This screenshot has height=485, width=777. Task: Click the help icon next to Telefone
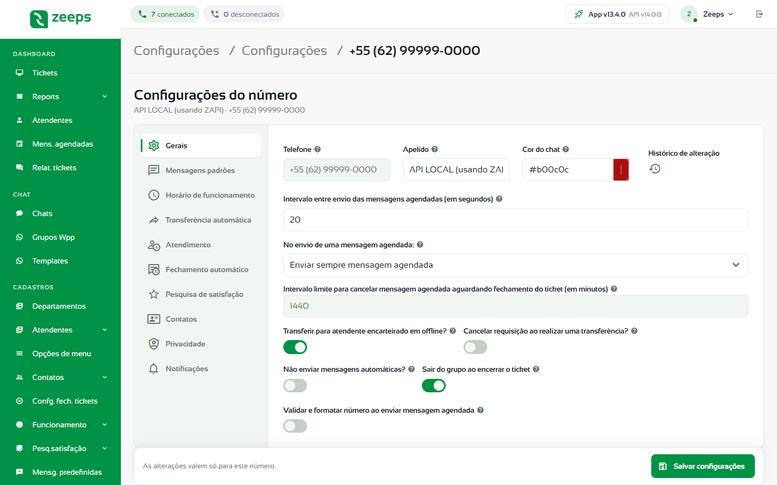tap(317, 149)
